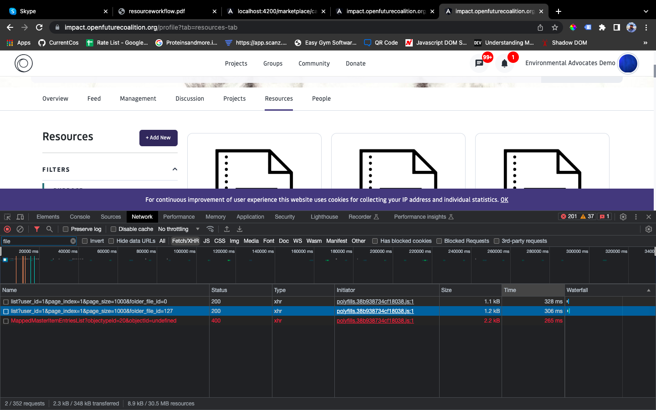Click the DevTools inspect element picker icon

(x=7, y=217)
